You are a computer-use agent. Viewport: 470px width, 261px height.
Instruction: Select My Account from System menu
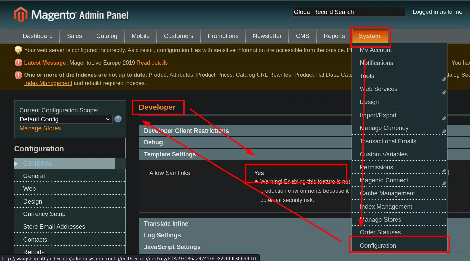click(x=399, y=50)
